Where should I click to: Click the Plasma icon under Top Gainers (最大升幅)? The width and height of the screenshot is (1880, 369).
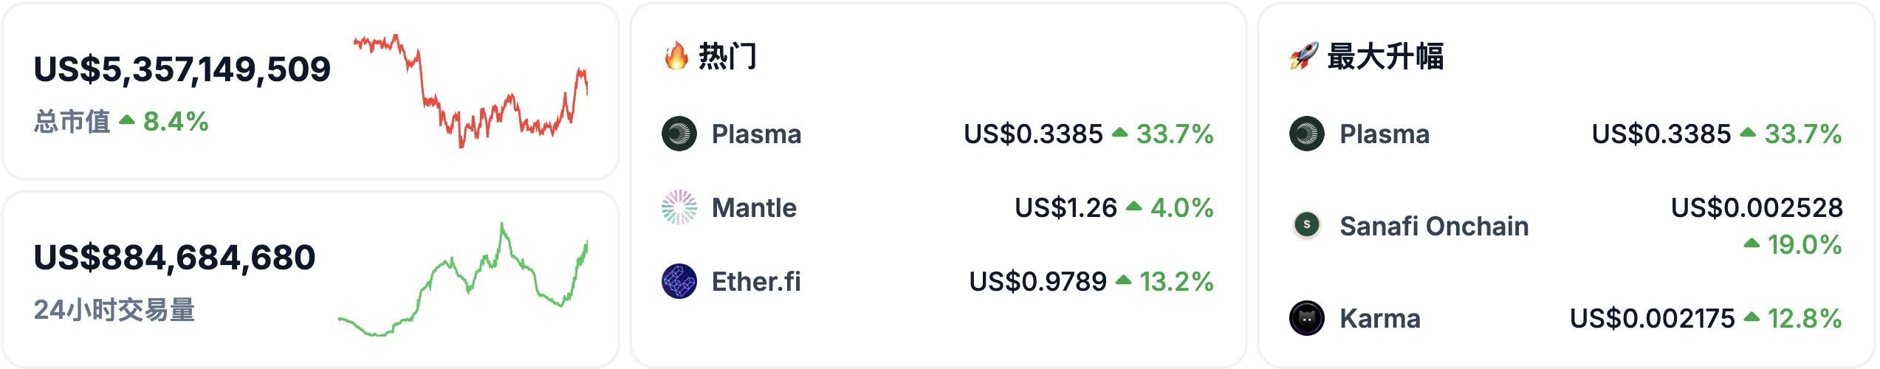click(1306, 134)
